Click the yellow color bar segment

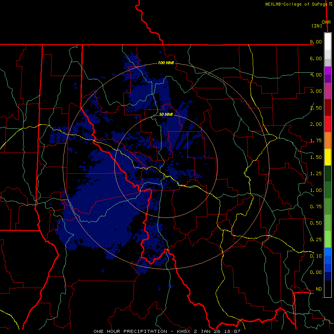point(328,157)
